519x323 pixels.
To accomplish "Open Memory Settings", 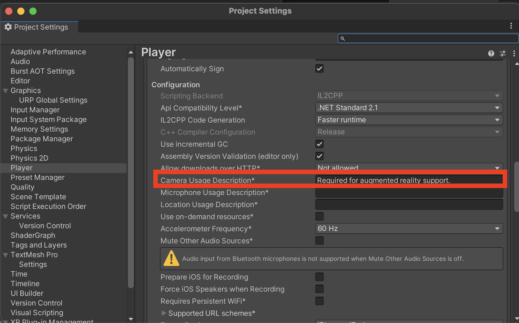I will [x=39, y=129].
